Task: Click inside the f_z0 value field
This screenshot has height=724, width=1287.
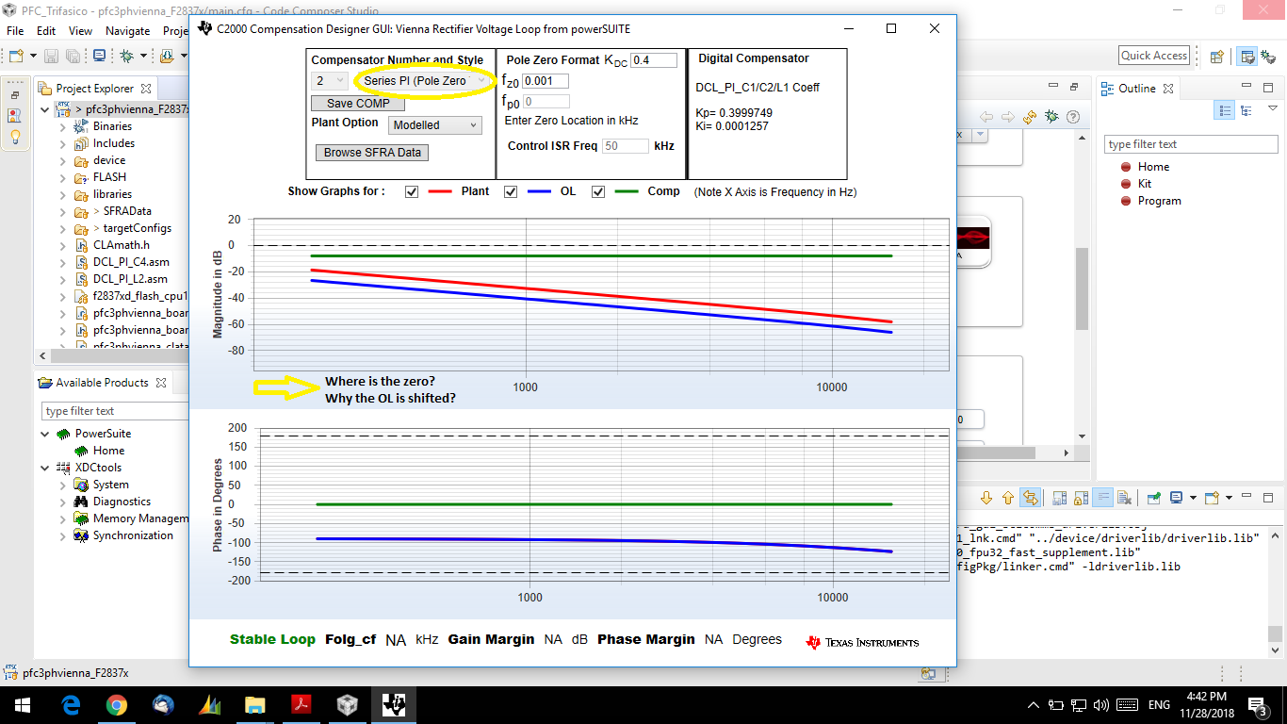Action: 545,81
